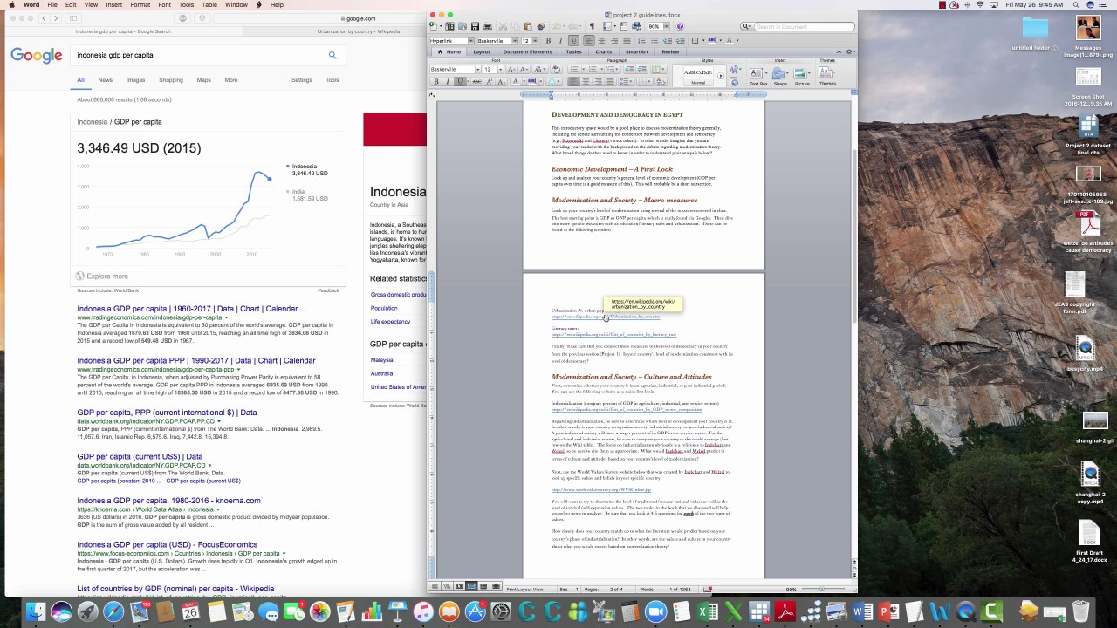Decrease indent in the ribbon Paragraph group

(629, 70)
